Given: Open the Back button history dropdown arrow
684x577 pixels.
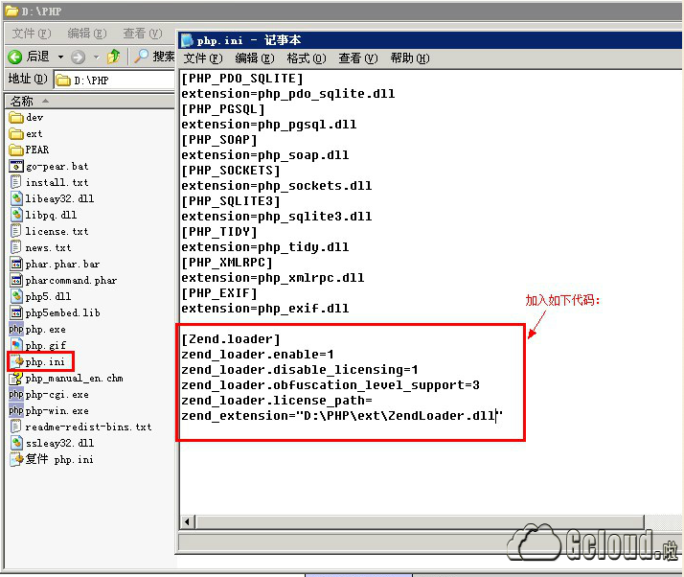Looking at the screenshot, I should pyautogui.click(x=60, y=57).
